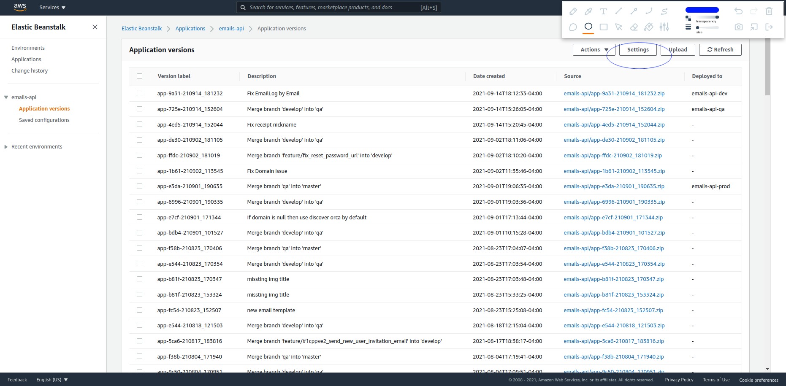
Task: Tick checkbox for app-e3da-210901_190635
Action: click(x=140, y=186)
